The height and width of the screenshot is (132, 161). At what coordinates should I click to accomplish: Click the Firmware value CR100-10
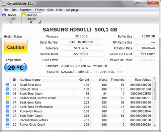pyautogui.click(x=81, y=36)
